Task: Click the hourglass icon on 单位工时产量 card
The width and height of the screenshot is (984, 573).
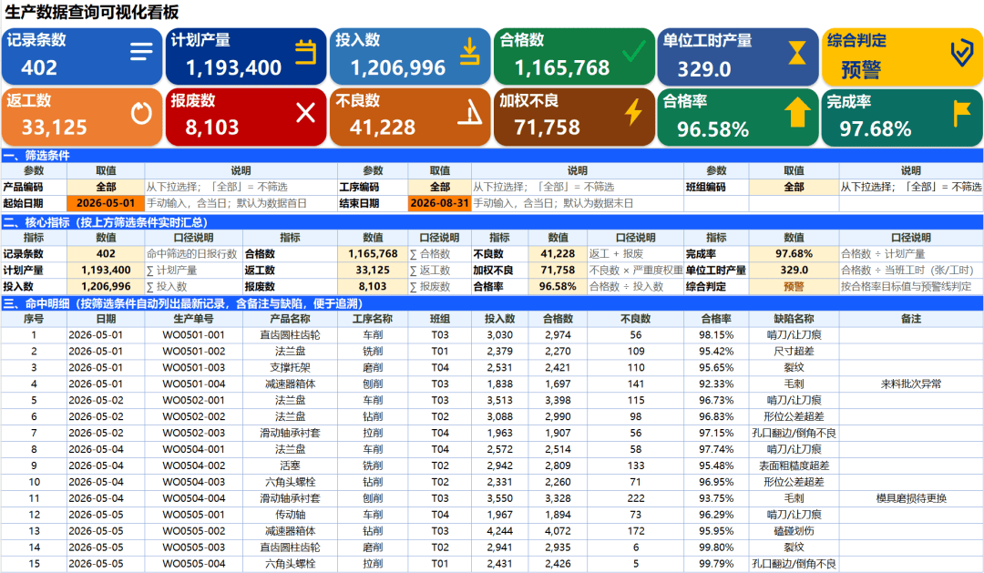Action: coord(797,52)
